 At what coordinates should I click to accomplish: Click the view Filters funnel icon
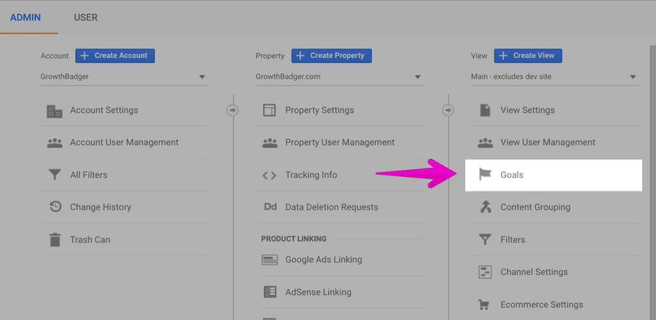pos(485,240)
